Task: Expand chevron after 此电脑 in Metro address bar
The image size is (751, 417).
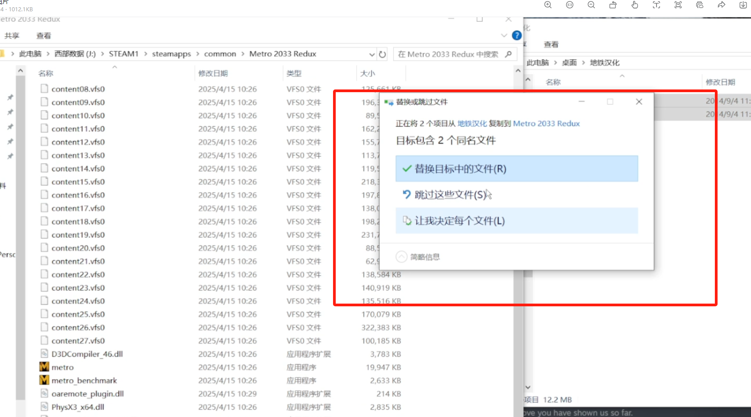Action: coord(48,54)
